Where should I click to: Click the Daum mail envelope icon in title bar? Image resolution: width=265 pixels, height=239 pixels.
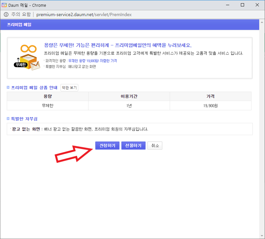[x=4, y=5]
